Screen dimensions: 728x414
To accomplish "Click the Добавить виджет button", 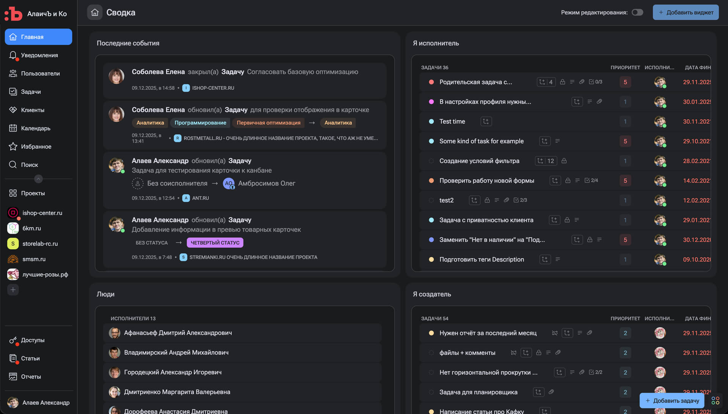I will click(x=686, y=12).
